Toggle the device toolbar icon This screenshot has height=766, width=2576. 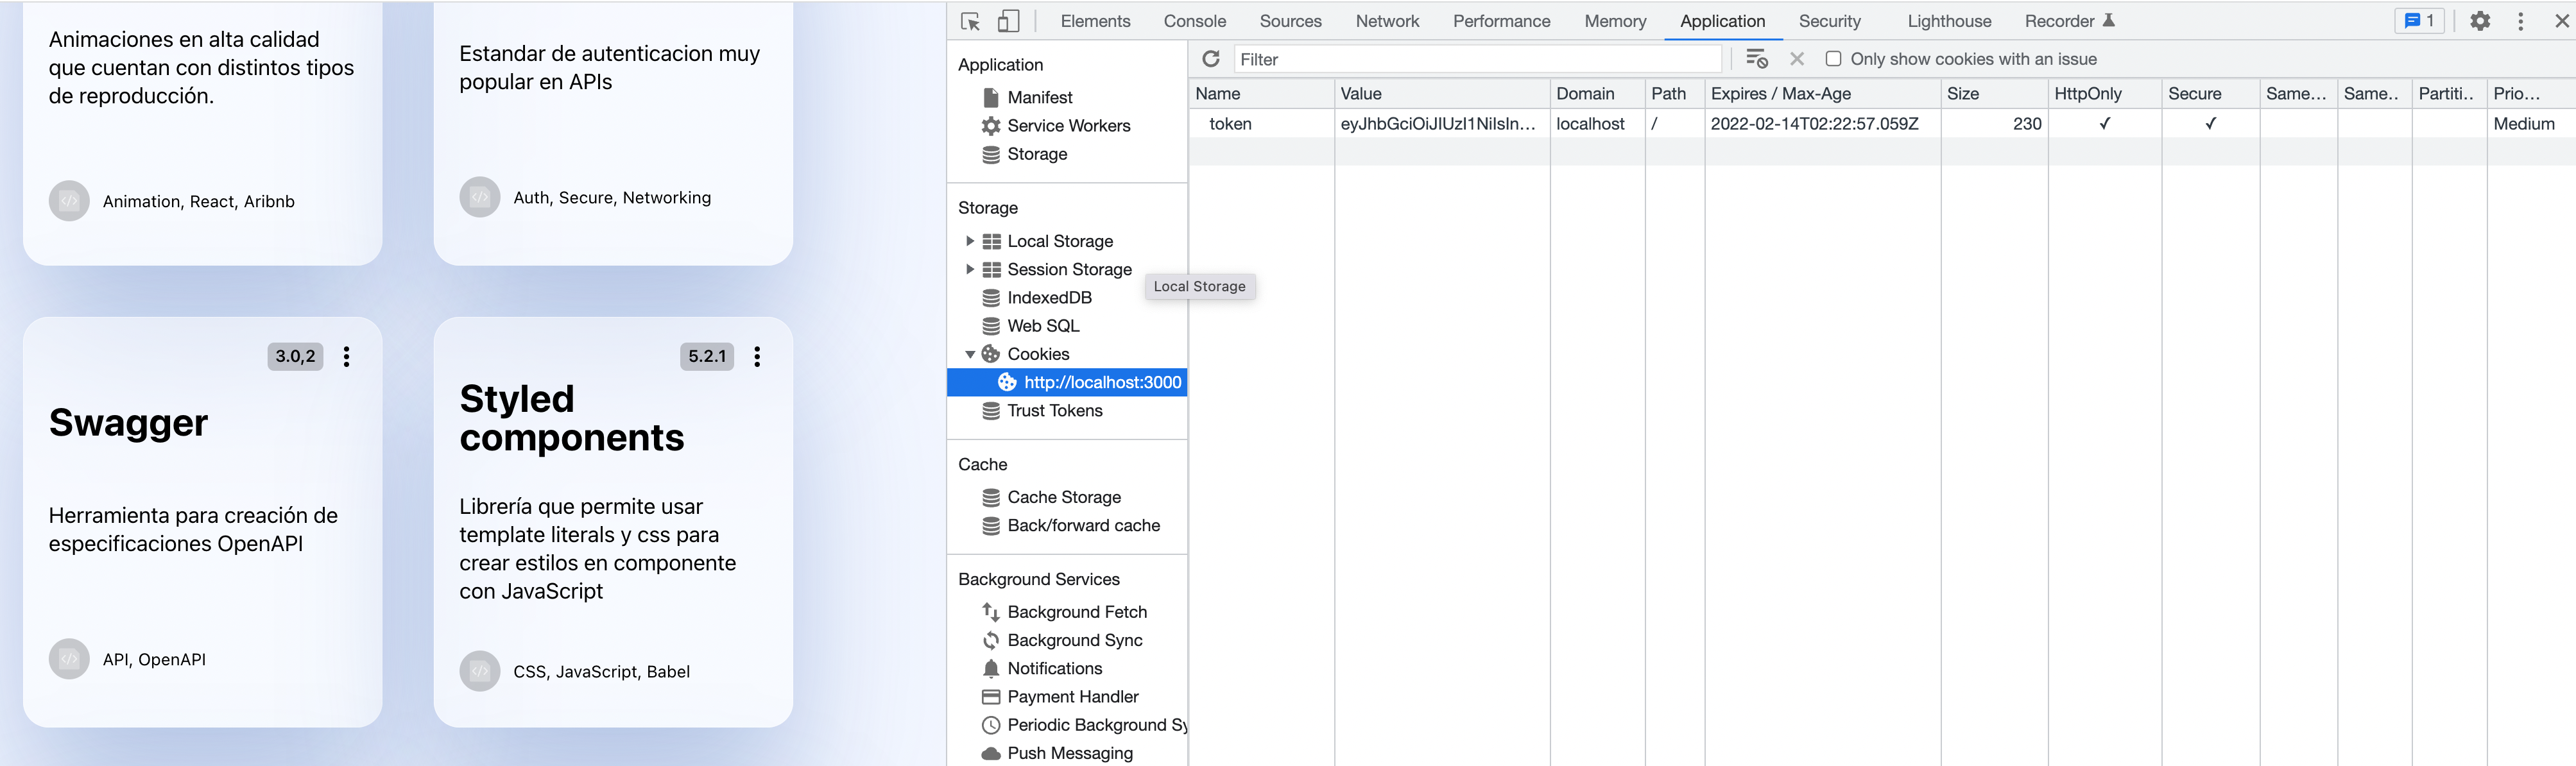pyautogui.click(x=1008, y=21)
